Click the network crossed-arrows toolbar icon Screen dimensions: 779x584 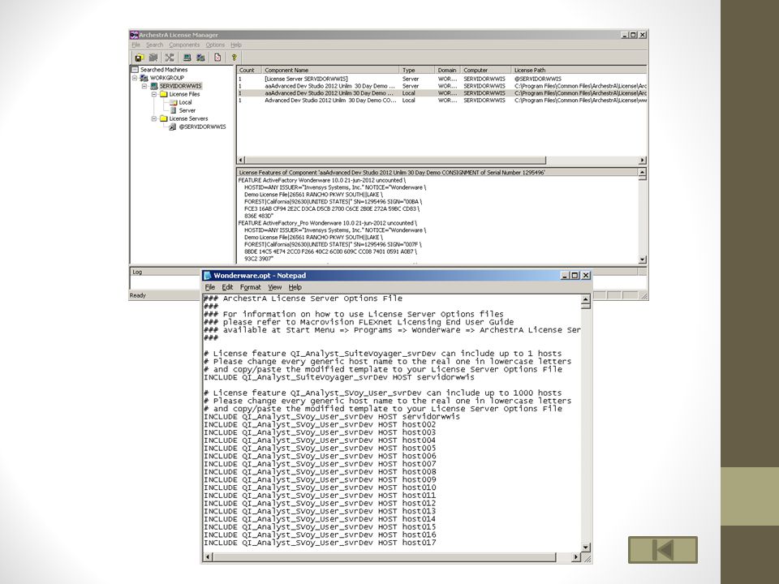[x=170, y=58]
